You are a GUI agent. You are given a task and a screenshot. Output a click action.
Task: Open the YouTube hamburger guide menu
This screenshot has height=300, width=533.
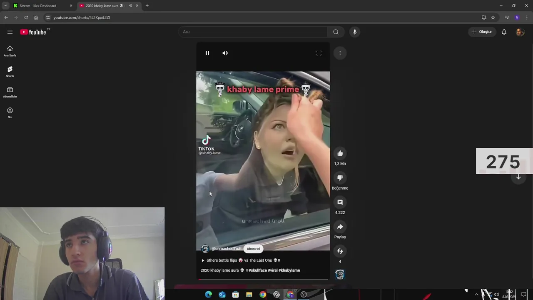click(x=10, y=32)
